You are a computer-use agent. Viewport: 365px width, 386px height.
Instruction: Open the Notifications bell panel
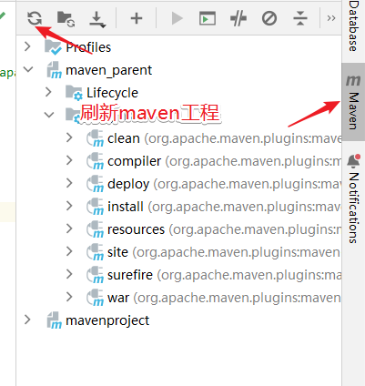[x=353, y=198]
